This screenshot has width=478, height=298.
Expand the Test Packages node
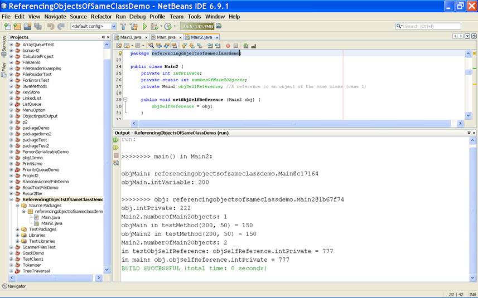coord(18,229)
